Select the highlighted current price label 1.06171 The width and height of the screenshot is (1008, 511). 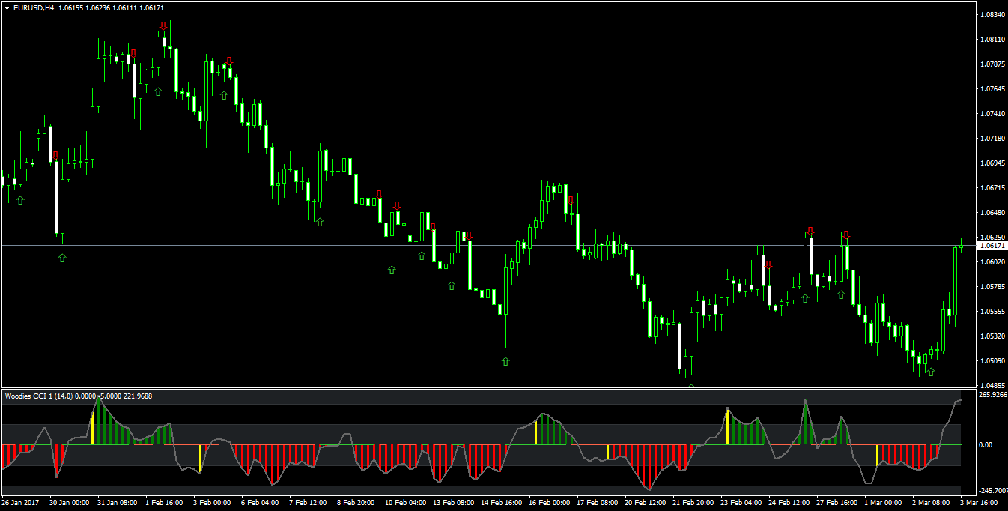point(992,246)
